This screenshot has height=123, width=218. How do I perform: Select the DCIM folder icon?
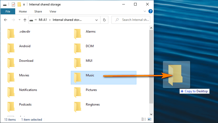pos(77,48)
